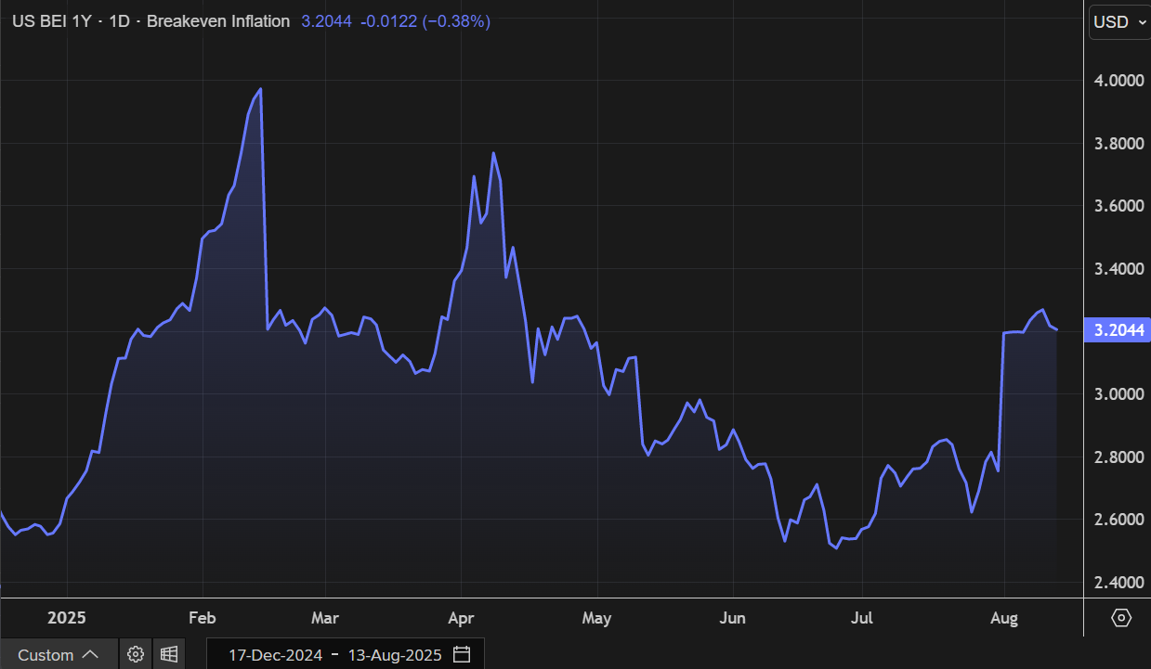The width and height of the screenshot is (1151, 669).
Task: Click the current price tag 3.2044 on axis
Action: pyautogui.click(x=1118, y=330)
